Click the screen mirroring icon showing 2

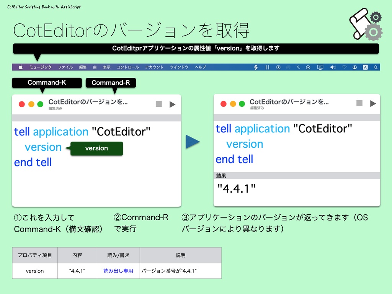[x=320, y=67]
